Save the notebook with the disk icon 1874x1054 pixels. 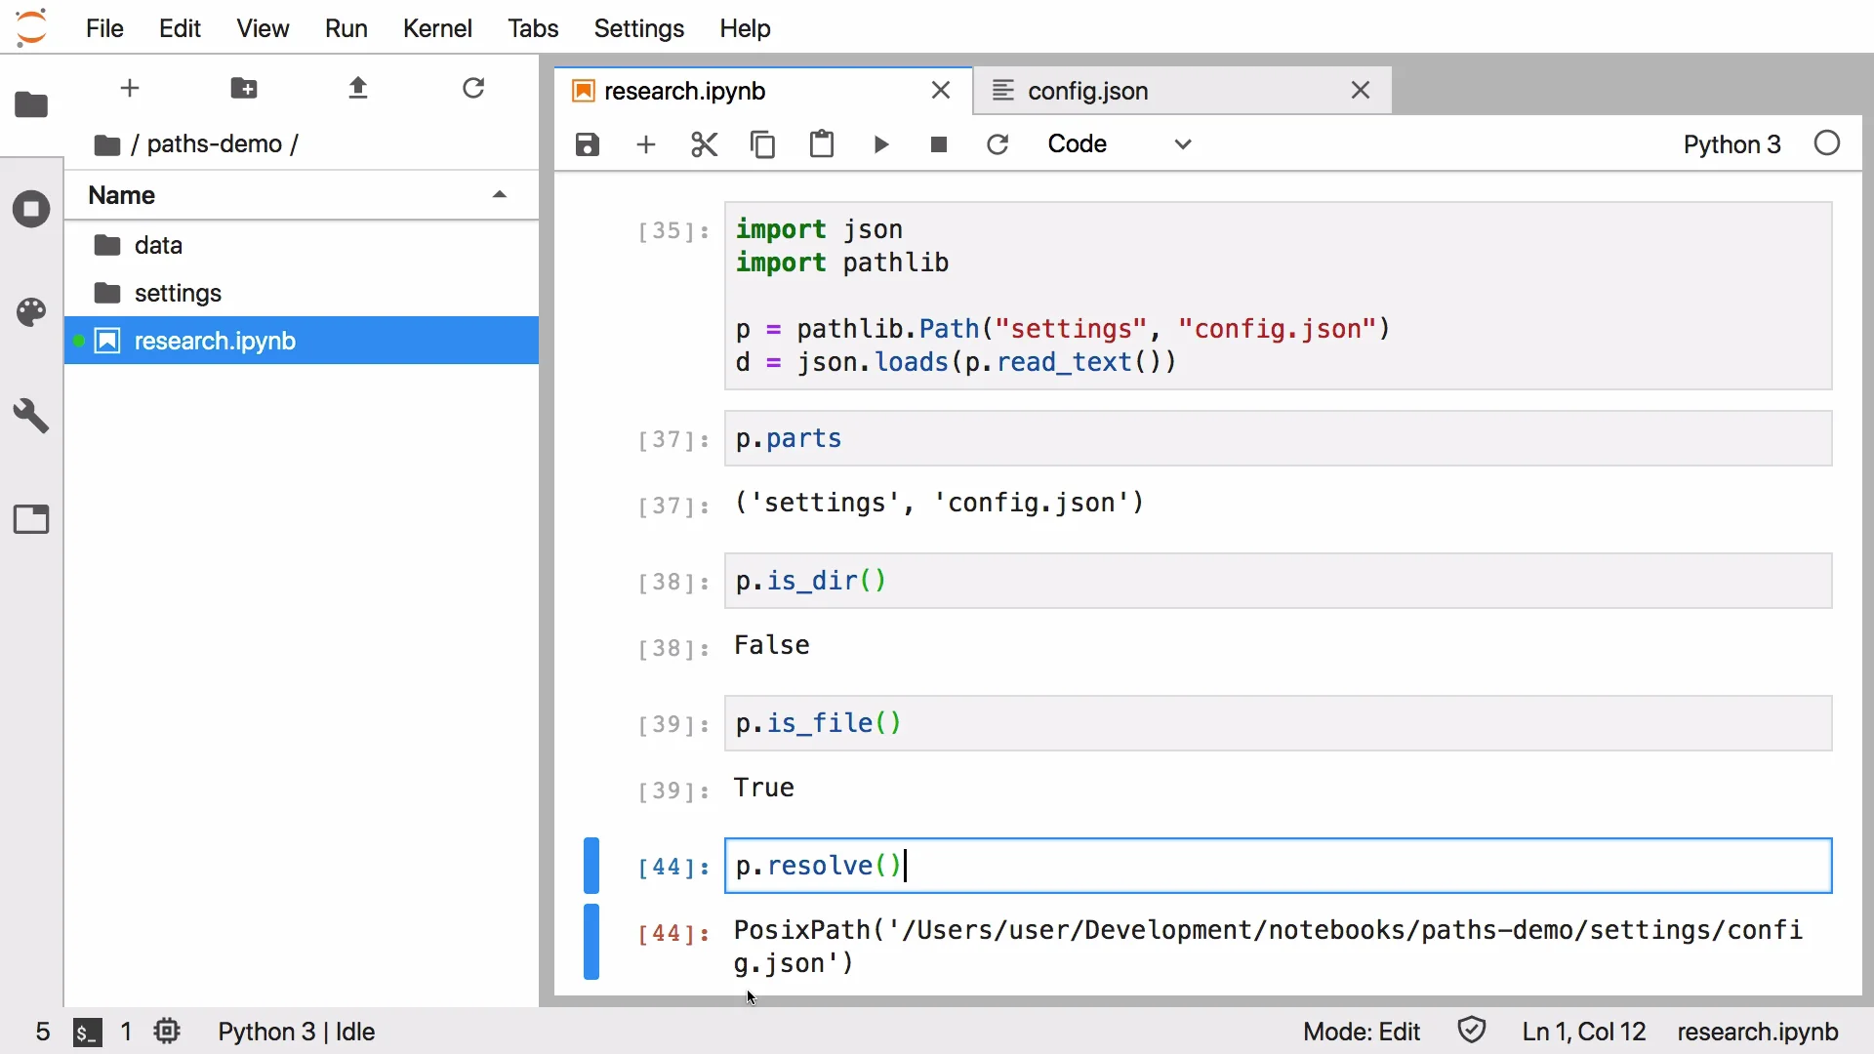[587, 144]
